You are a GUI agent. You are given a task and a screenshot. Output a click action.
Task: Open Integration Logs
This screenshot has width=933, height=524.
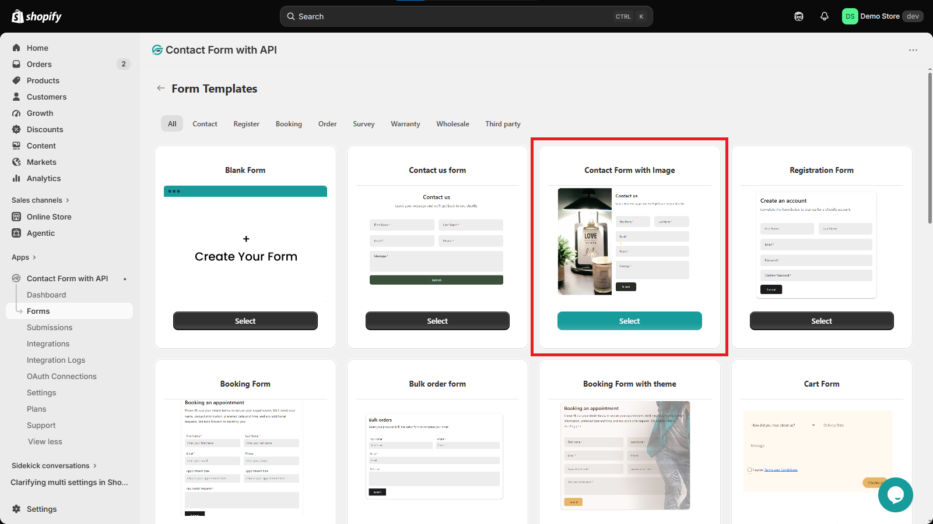56,360
